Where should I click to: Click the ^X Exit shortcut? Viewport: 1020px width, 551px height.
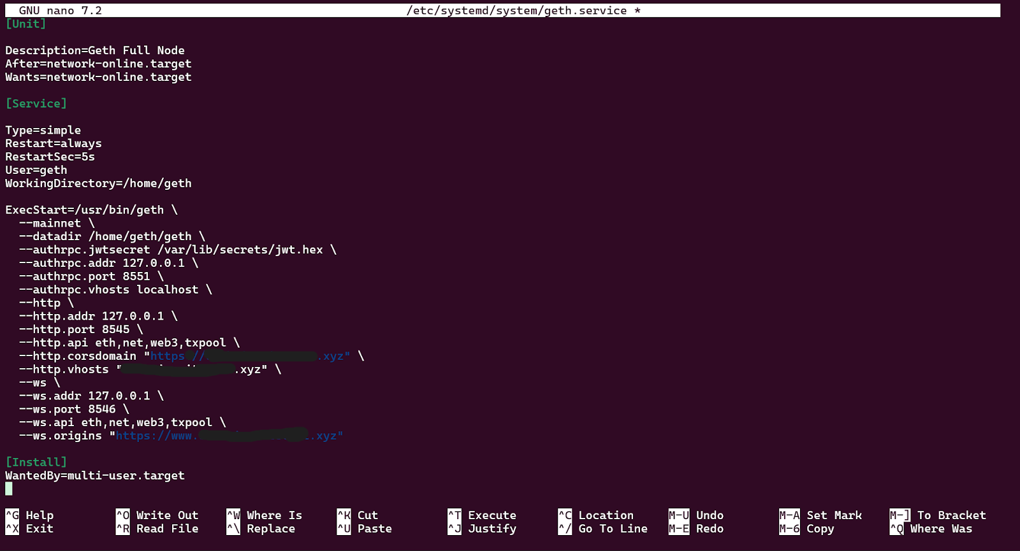coord(29,529)
